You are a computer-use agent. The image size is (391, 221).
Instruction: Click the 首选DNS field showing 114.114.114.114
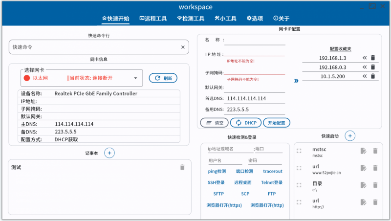pyautogui.click(x=255, y=99)
